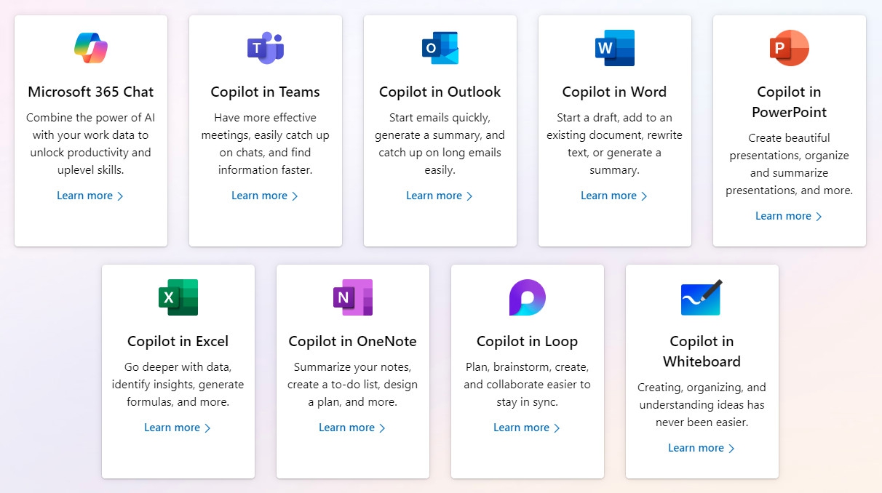The image size is (882, 493).
Task: Click the Microsoft 365 Copilot logo icon
Action: click(x=91, y=48)
